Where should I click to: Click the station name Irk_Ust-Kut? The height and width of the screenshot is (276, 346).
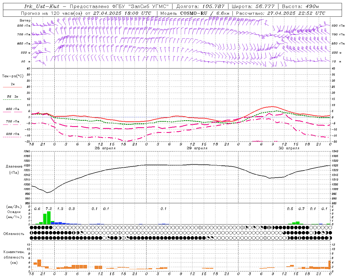click(42, 6)
